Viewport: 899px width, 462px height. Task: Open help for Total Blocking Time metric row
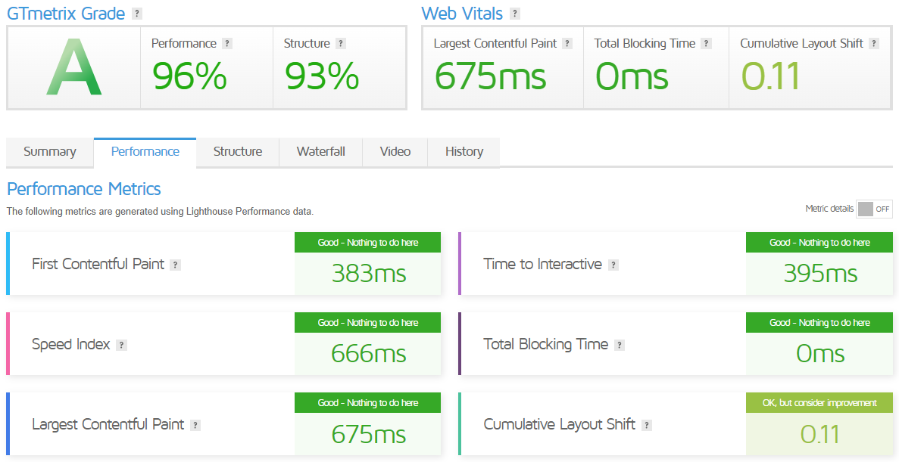pyautogui.click(x=619, y=346)
